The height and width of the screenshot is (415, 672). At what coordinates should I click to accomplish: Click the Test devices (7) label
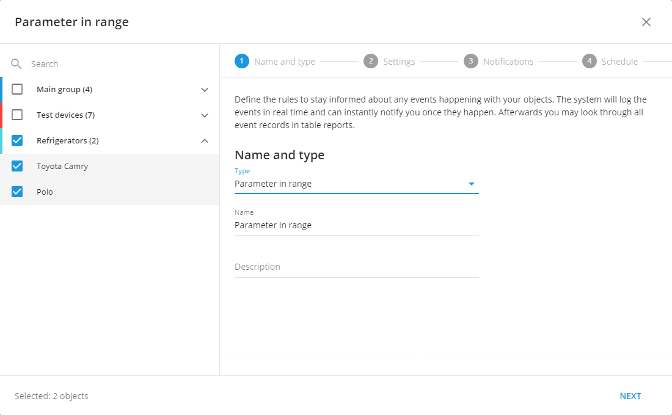(x=65, y=115)
